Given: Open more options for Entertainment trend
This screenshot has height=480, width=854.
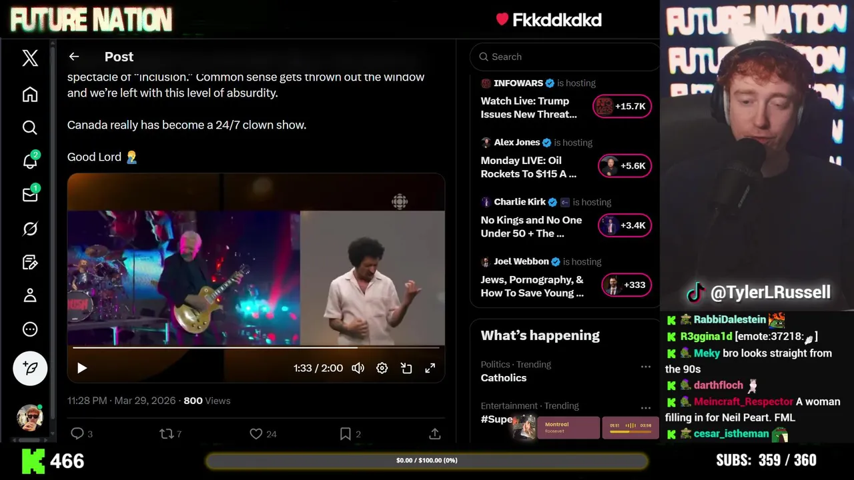Looking at the screenshot, I should pos(645,408).
